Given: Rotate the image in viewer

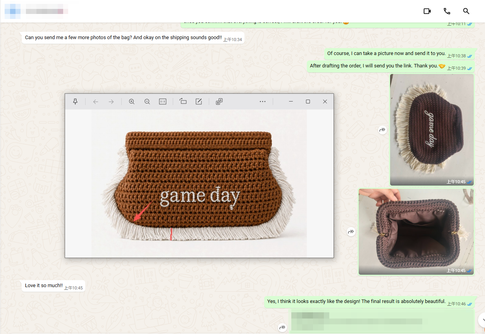Looking at the screenshot, I should coord(183,102).
